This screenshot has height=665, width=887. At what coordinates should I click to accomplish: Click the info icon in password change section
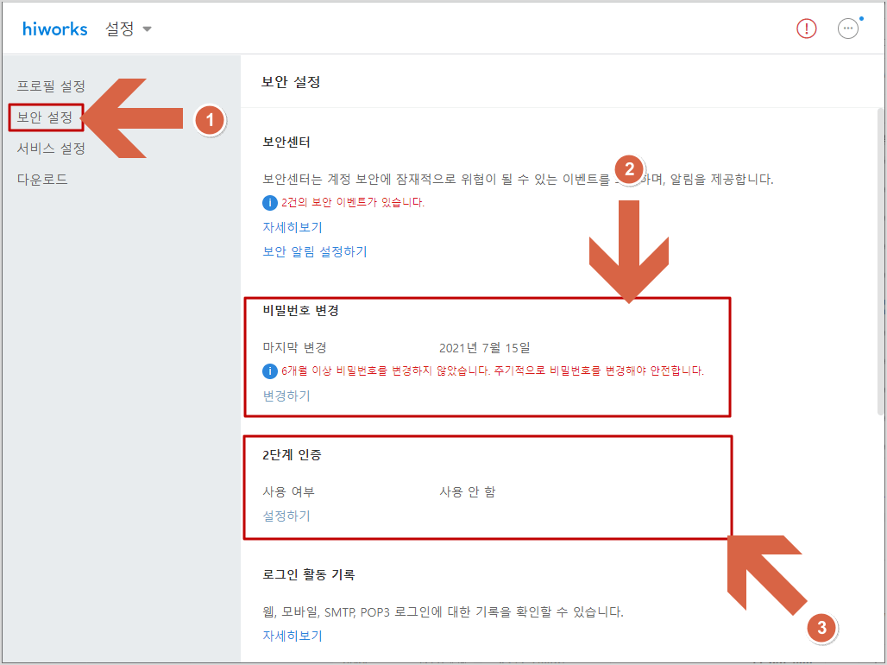point(270,371)
